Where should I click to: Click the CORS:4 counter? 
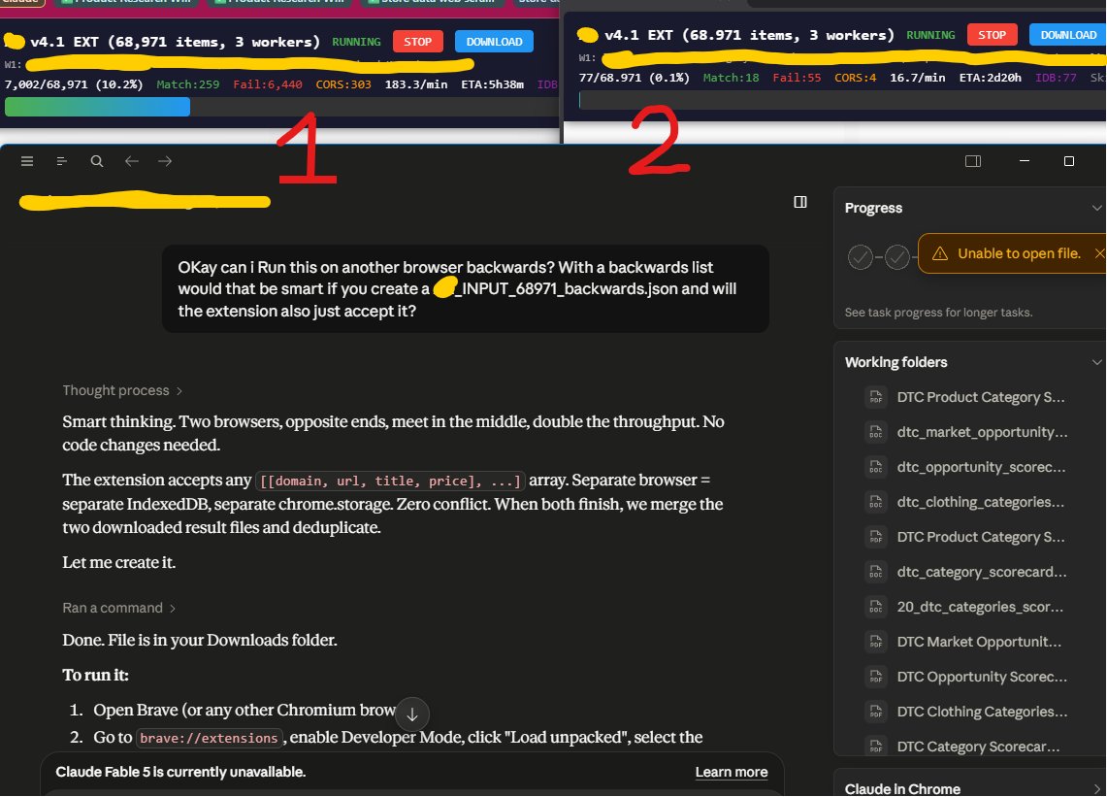(x=855, y=78)
